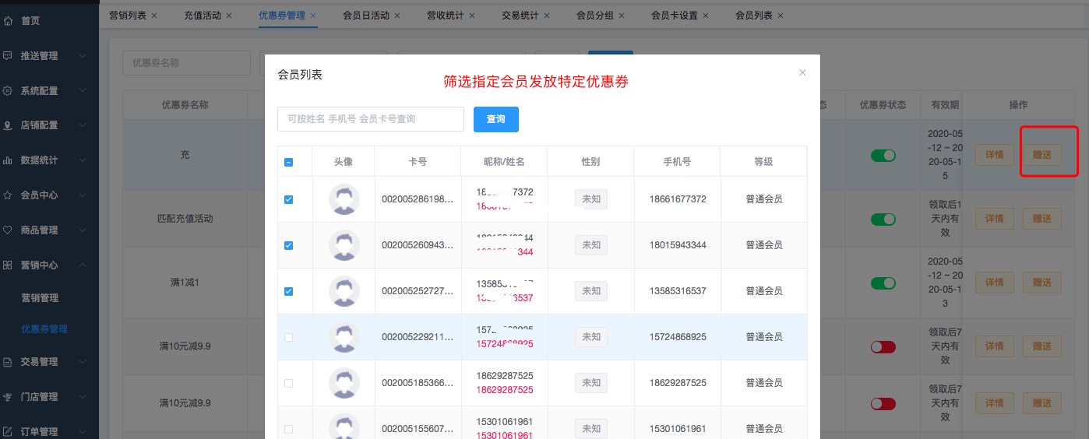Click the 订单管理 edit icon
This screenshot has width=1089, height=439.
9,432
